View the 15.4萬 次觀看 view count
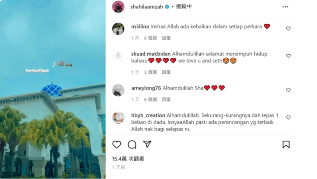Screen dimensions: 317x179 point(128,159)
